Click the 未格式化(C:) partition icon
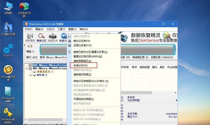This screenshot has height=125, width=210. tap(34, 72)
